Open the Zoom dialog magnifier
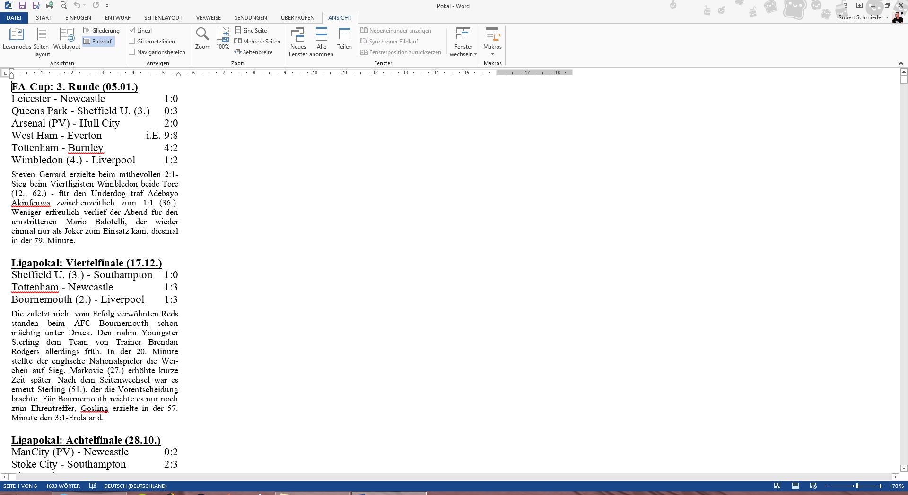The width and height of the screenshot is (908, 495). [203, 39]
